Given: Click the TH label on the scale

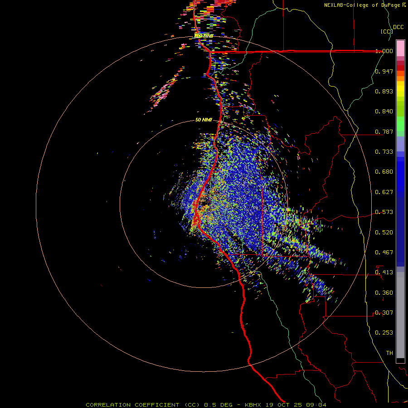Looking at the screenshot, I should pos(389,353).
